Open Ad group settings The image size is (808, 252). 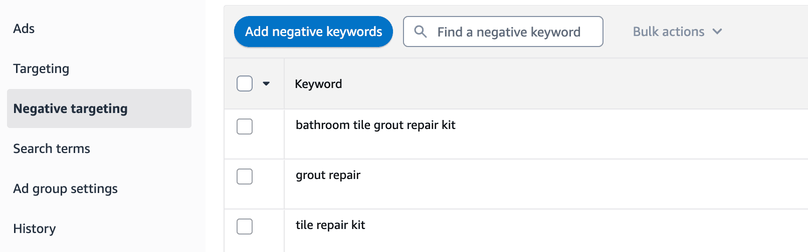(x=65, y=188)
